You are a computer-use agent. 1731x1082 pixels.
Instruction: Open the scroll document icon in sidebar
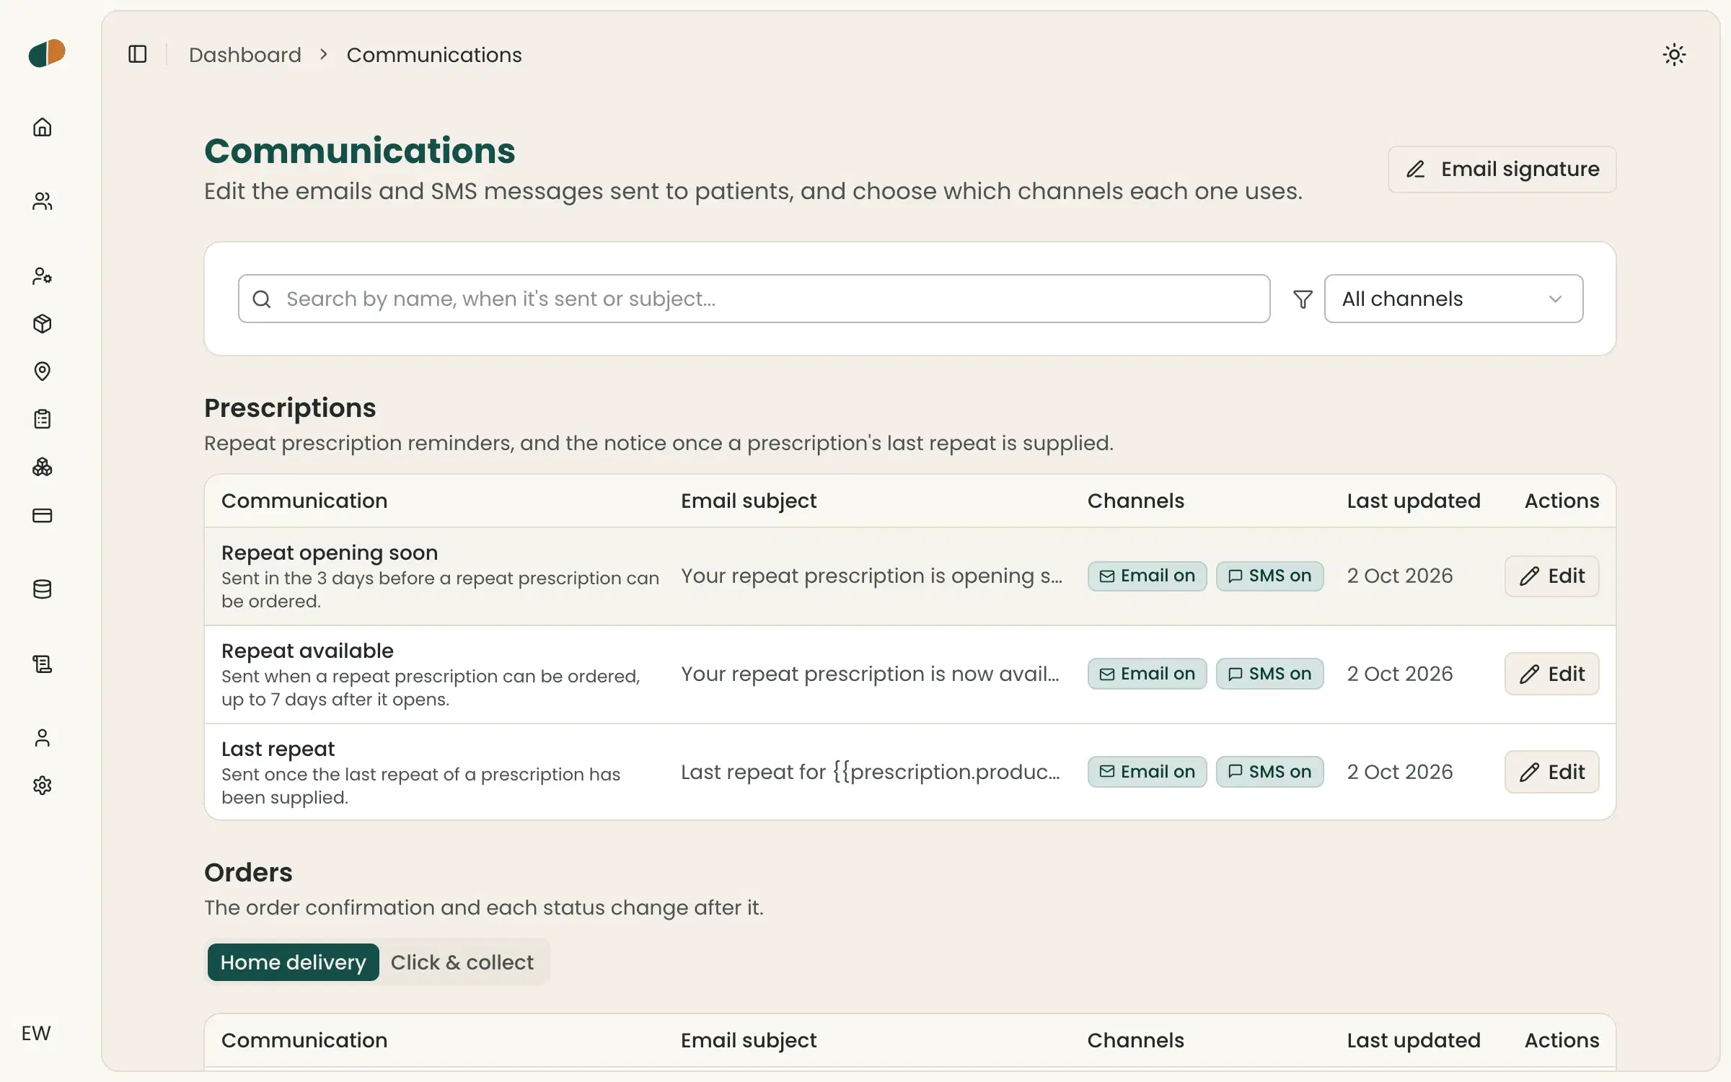pos(43,664)
